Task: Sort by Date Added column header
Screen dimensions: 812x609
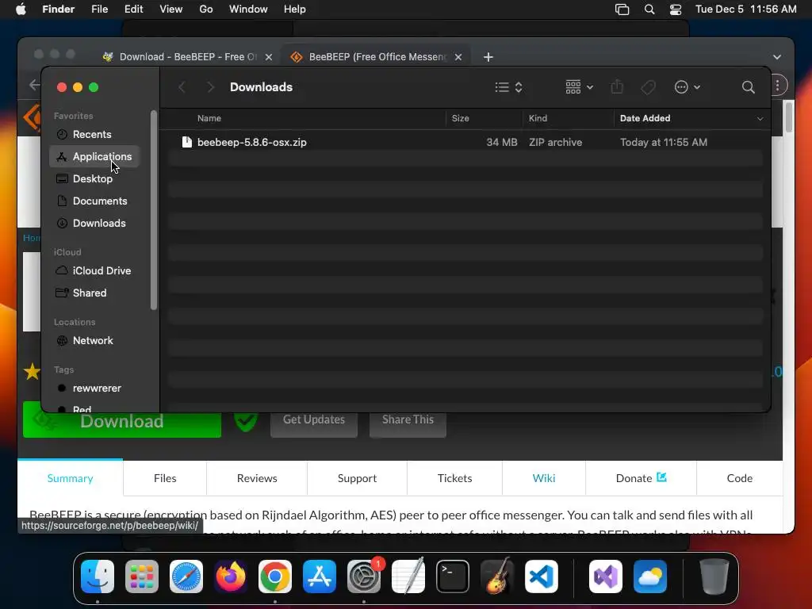Action: point(645,118)
